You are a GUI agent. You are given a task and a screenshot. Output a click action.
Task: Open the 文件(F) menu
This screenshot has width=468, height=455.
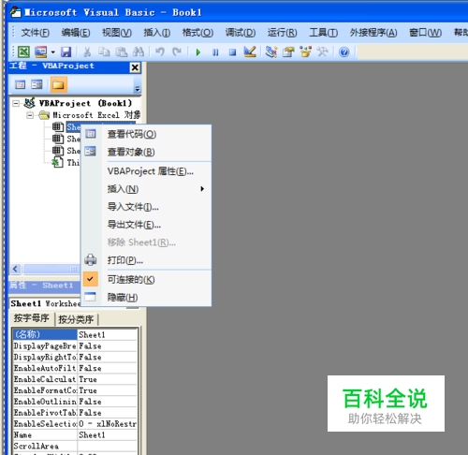pyautogui.click(x=36, y=33)
